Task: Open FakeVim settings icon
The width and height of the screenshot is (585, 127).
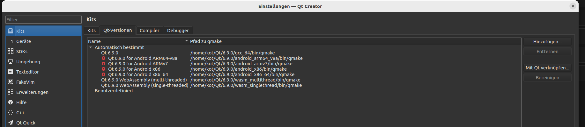Action: (11, 82)
